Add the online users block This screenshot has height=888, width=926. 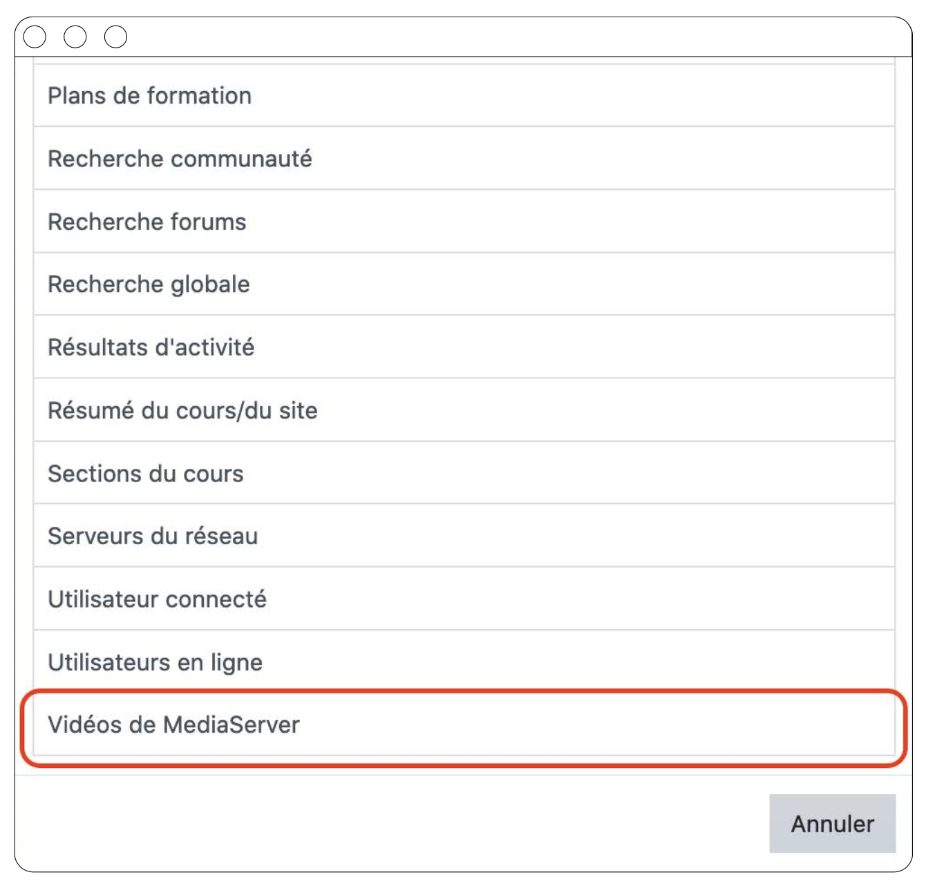click(x=155, y=663)
